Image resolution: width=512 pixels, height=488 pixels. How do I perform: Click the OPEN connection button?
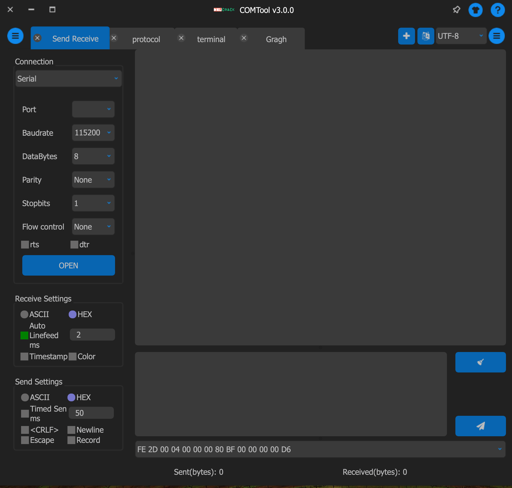(x=68, y=265)
